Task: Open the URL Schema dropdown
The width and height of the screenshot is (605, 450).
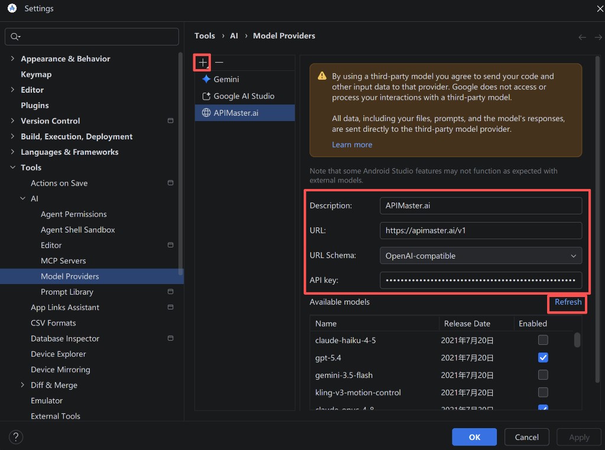Action: click(481, 256)
